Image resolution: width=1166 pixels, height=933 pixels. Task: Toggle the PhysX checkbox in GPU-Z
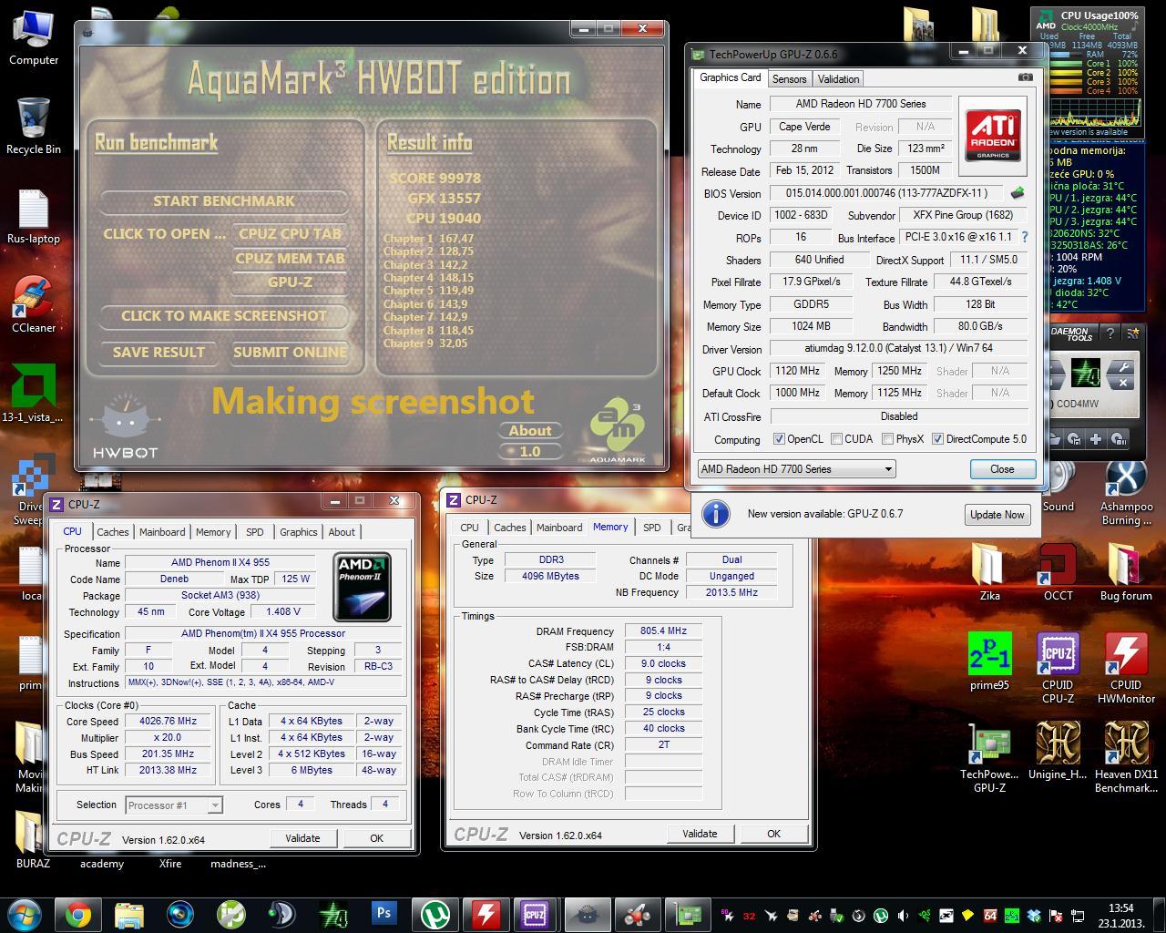tap(887, 439)
